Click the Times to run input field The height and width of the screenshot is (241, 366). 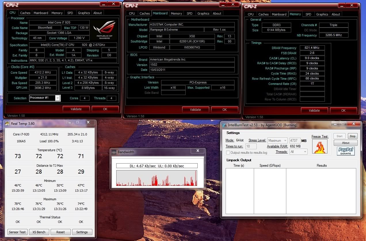click(251, 146)
